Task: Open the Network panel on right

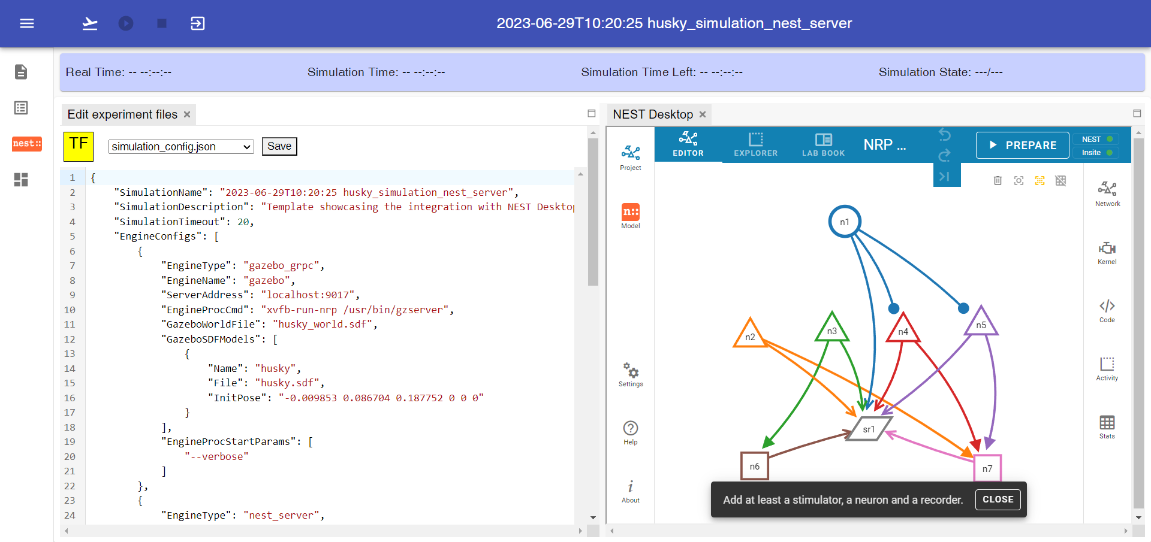Action: (1107, 194)
